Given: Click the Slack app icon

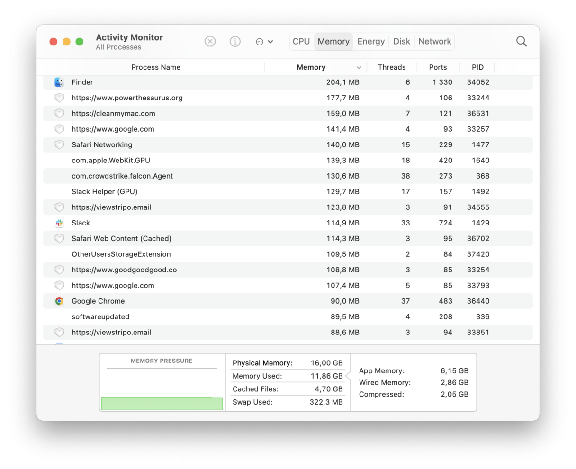Looking at the screenshot, I should coord(59,223).
